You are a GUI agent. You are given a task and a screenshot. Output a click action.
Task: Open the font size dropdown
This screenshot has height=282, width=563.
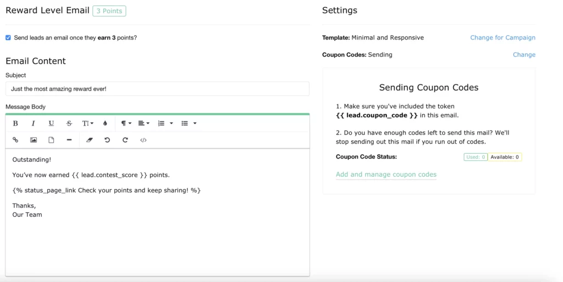87,123
